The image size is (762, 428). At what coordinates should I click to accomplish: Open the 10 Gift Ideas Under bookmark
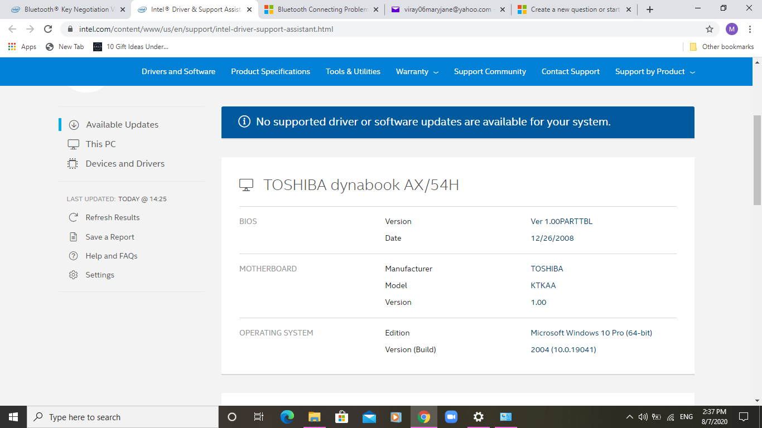tap(131, 47)
